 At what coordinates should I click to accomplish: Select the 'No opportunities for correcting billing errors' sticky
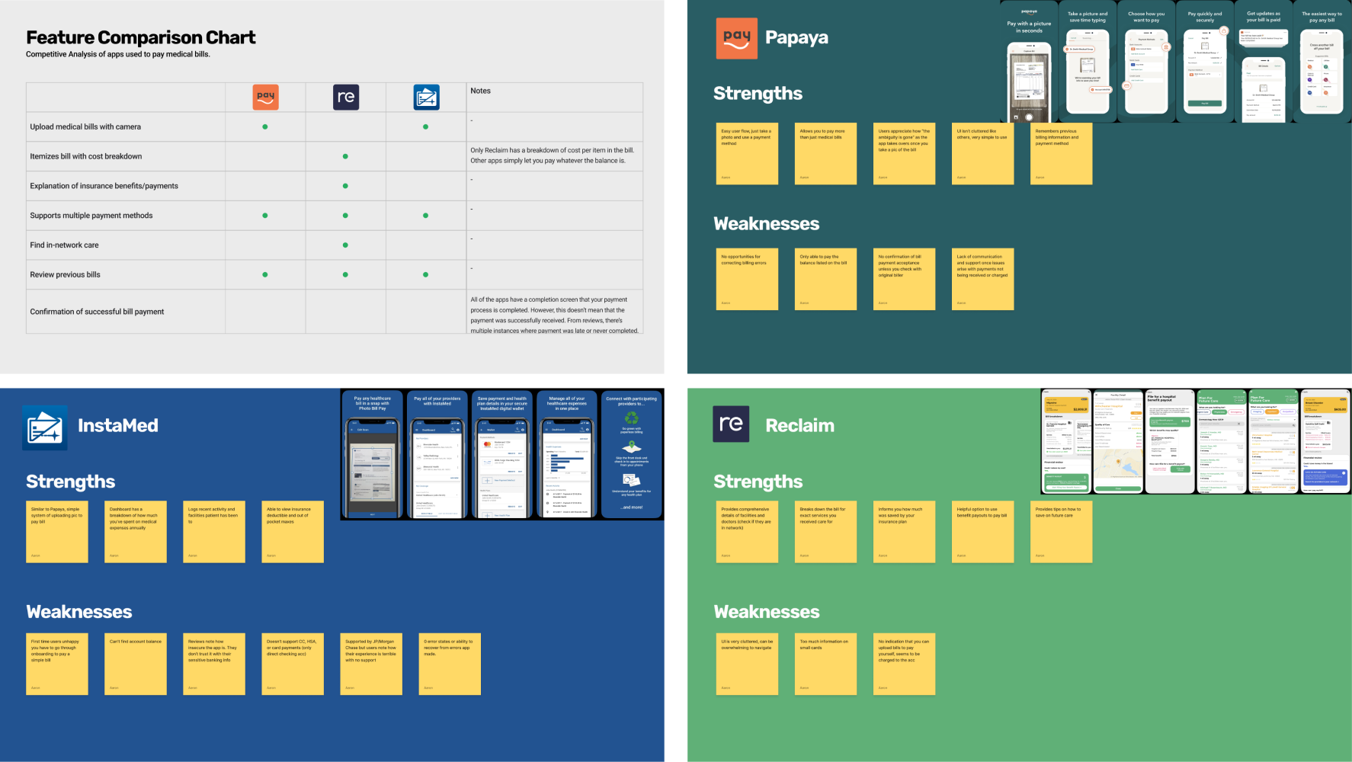click(747, 279)
